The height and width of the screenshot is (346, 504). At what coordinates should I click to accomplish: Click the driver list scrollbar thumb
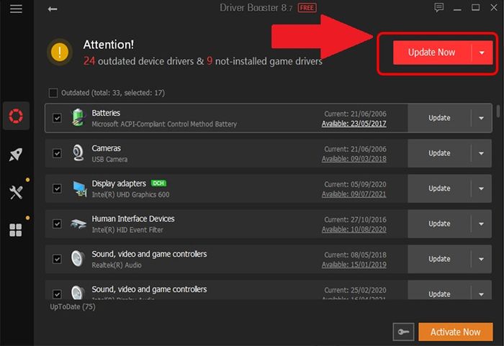coord(498,111)
